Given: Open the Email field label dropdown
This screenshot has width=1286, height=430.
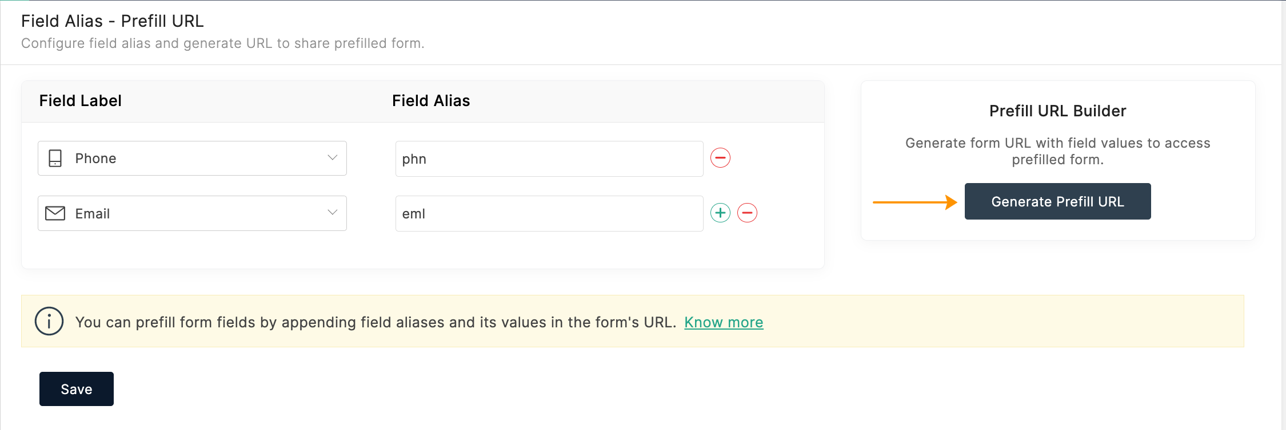Looking at the screenshot, I should point(192,213).
